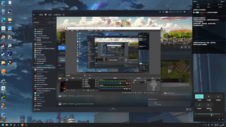226x127 pixels.
Task: Open OBS File menu
Action: tap(68, 30)
